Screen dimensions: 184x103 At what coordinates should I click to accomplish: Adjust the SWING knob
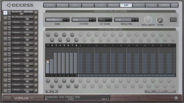160,20
